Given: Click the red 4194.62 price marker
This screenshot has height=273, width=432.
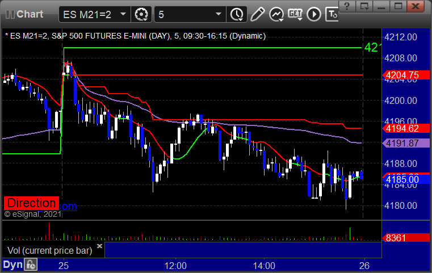Looking at the screenshot, I should tap(406, 128).
